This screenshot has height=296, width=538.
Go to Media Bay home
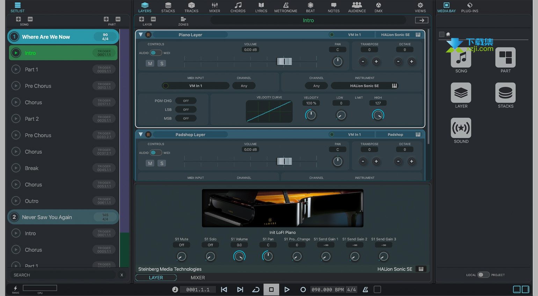tap(448, 34)
